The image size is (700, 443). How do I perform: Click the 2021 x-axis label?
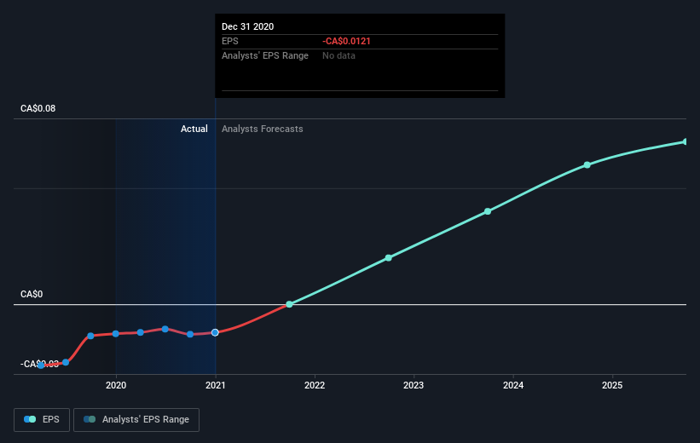[216, 385]
